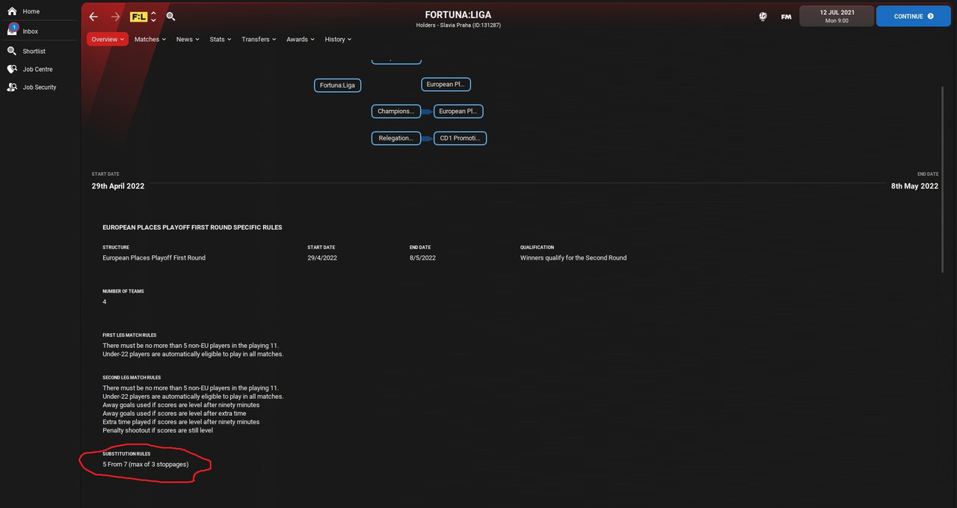Expand the History menu

pos(338,39)
